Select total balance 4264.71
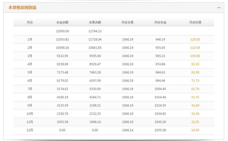Image resolution: width=228 pixels, height=141 pixels. point(95,97)
